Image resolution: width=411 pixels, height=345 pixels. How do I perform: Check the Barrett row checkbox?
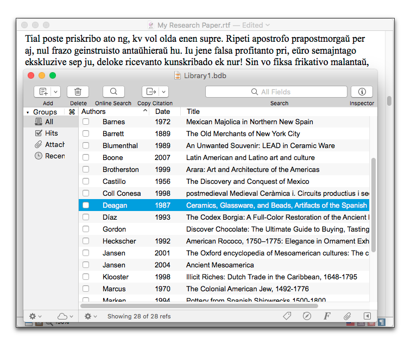coord(86,133)
